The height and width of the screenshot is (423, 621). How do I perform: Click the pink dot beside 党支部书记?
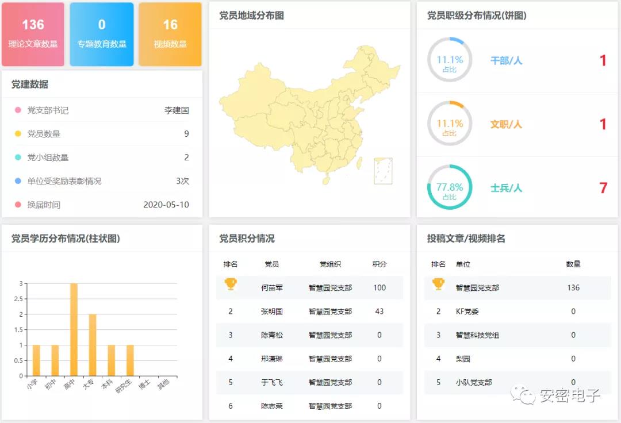point(18,110)
